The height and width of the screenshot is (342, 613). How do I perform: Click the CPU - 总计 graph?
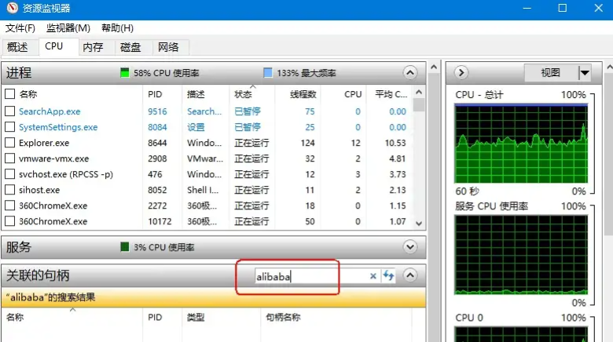[x=521, y=144]
